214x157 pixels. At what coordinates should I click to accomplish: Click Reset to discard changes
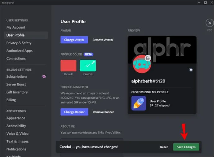(164, 147)
